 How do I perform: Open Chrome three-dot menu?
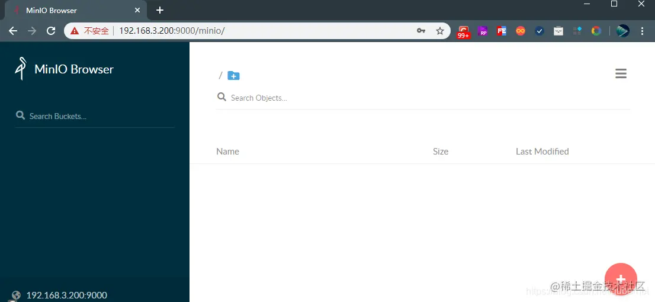point(643,31)
